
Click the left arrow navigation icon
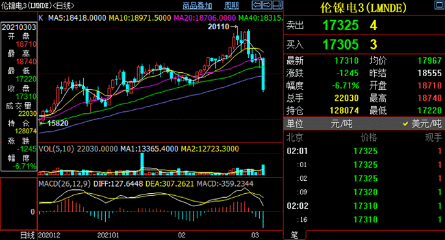[257, 5]
